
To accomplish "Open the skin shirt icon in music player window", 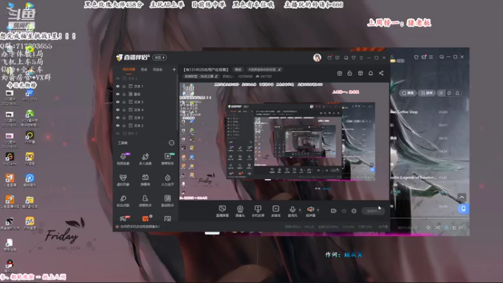I will [416, 57].
